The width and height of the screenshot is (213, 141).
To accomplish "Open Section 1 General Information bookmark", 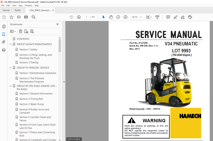I will tap(36, 94).
